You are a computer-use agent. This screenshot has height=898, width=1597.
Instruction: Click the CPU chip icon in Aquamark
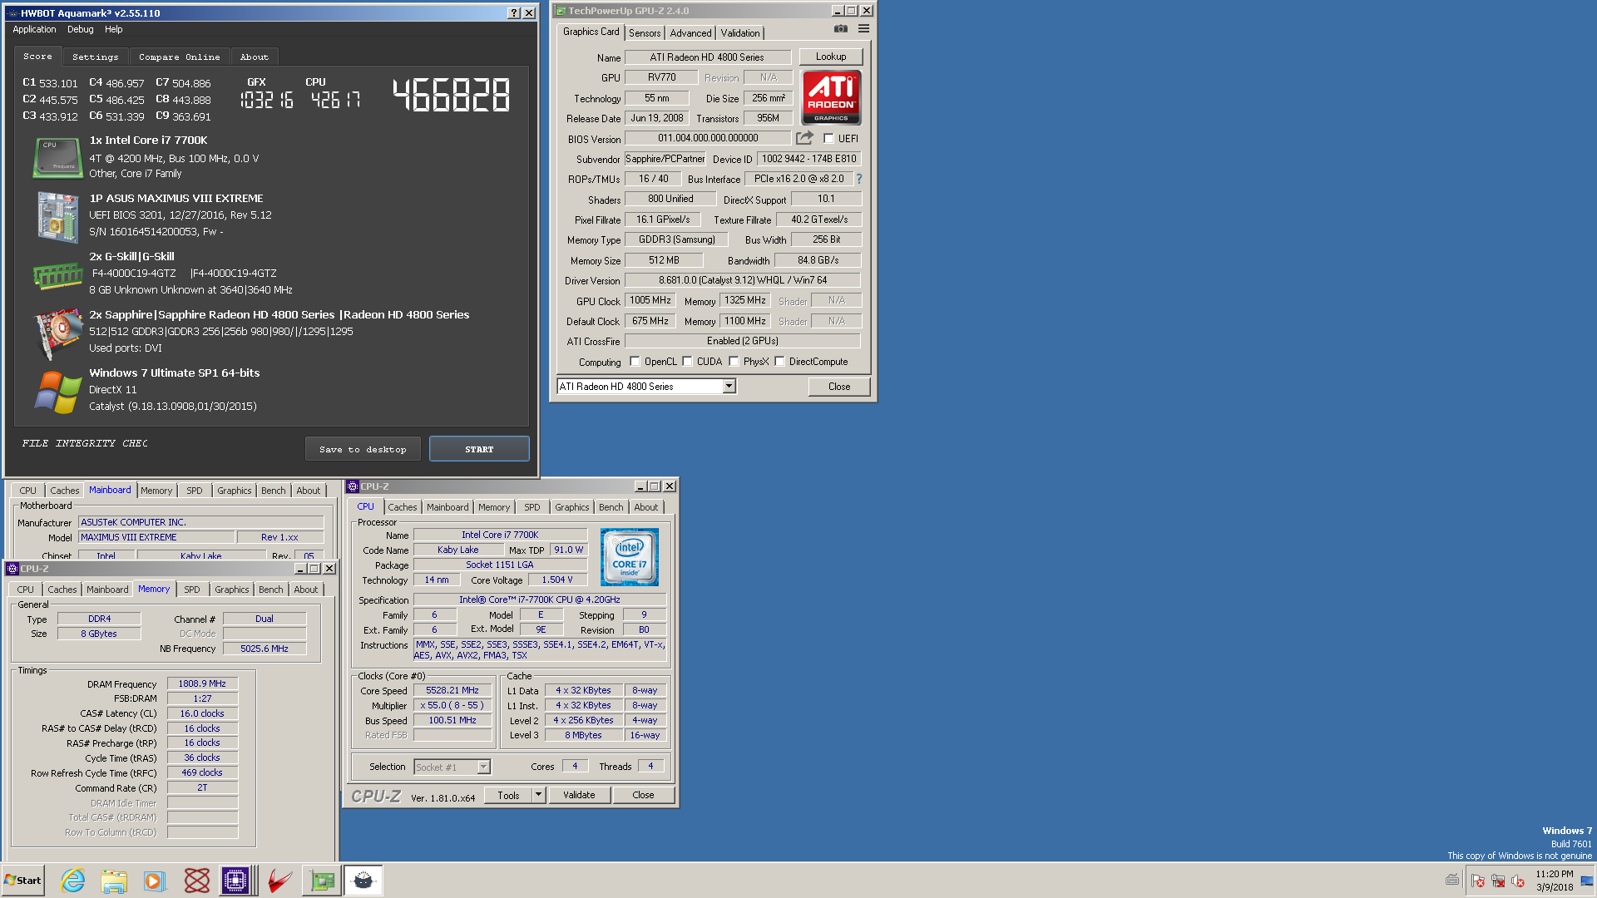[x=57, y=158]
